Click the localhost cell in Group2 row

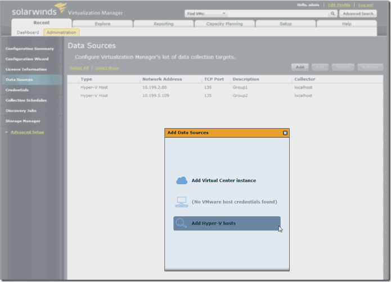[303, 95]
